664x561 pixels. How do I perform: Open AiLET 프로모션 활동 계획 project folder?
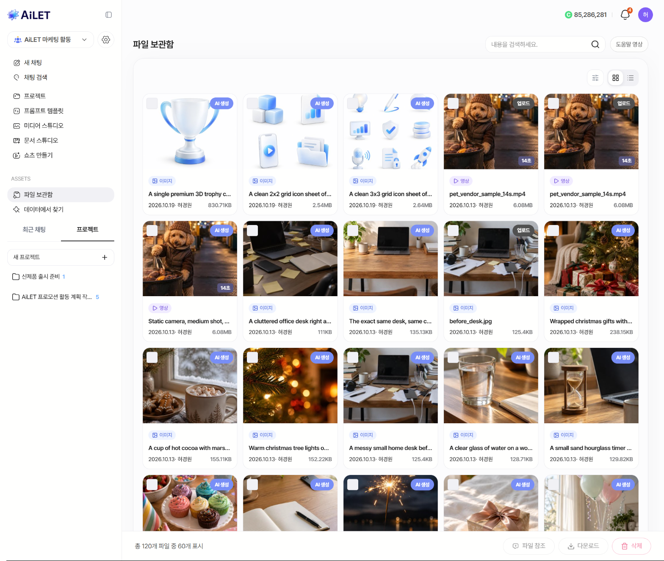pos(55,297)
